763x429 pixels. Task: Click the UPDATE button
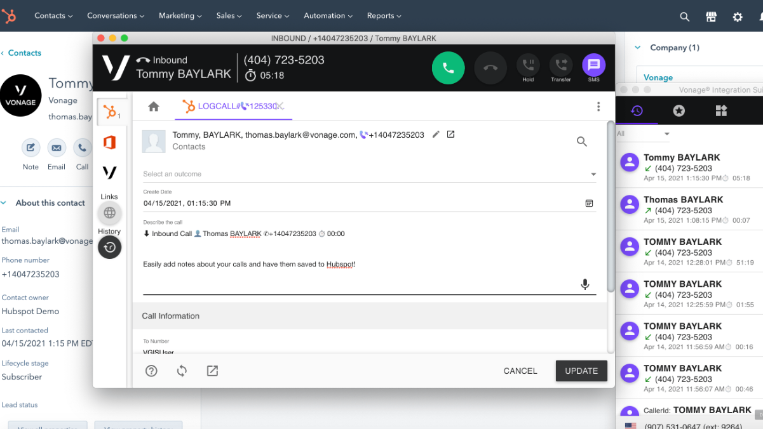coord(581,371)
